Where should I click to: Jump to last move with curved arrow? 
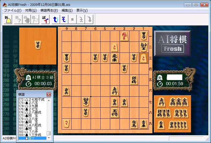point(89,20)
